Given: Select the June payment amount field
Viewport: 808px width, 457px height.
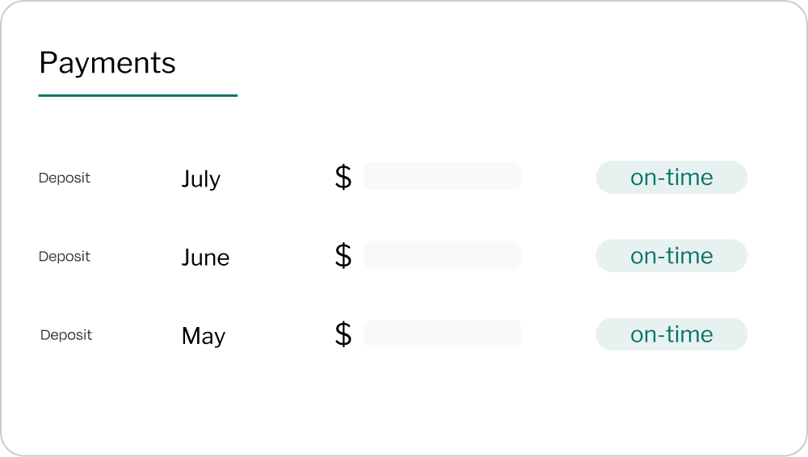Looking at the screenshot, I should coord(442,254).
